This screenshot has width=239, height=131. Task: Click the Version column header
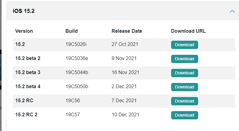(24, 31)
